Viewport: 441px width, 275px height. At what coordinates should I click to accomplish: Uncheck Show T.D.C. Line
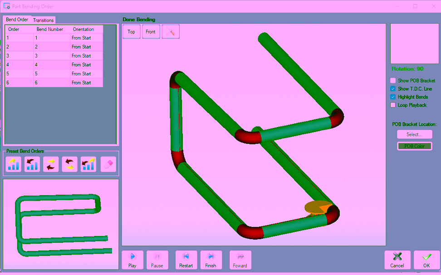[393, 89]
